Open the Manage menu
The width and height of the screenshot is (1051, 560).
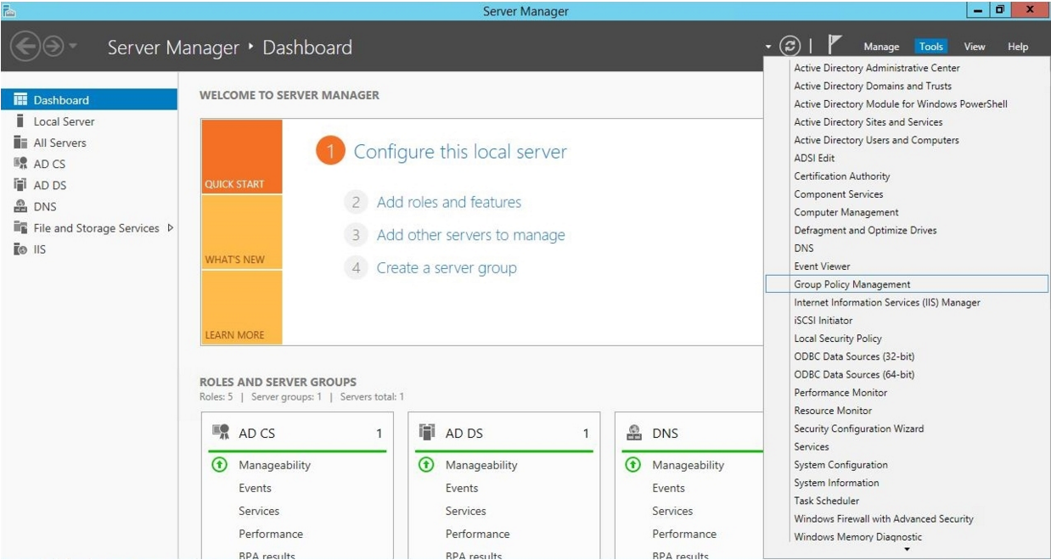coord(881,48)
